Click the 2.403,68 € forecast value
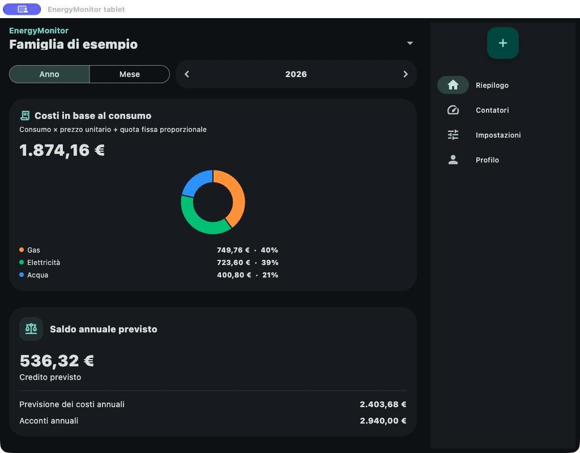This screenshot has height=453, width=580. click(x=383, y=404)
